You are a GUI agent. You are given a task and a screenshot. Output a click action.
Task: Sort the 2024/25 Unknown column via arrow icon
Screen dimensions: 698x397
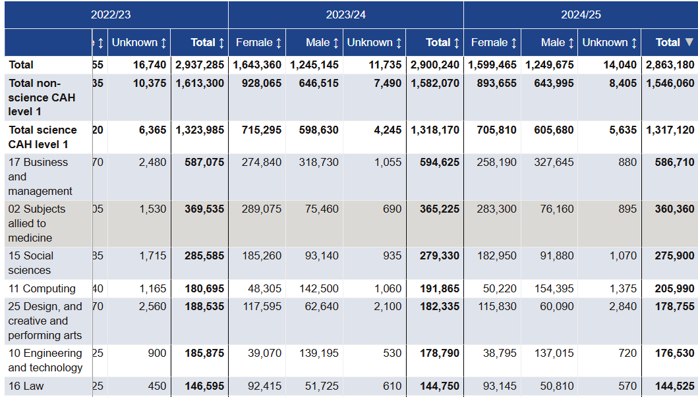tap(634, 43)
